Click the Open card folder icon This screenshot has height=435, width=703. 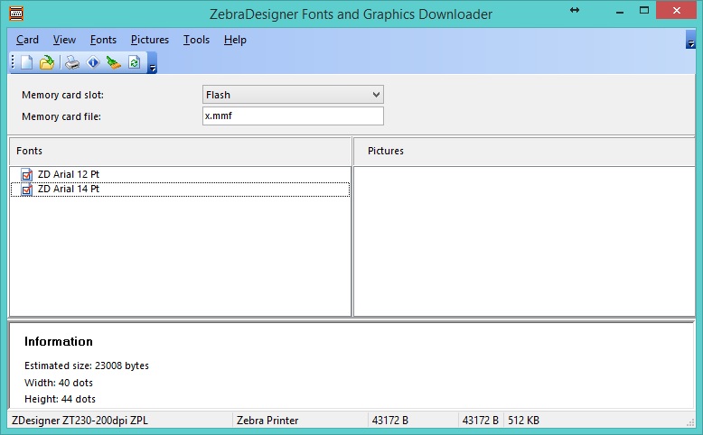click(47, 62)
